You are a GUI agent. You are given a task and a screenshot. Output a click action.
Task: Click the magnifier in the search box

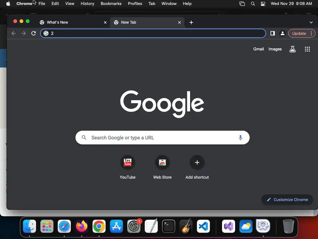click(x=84, y=138)
